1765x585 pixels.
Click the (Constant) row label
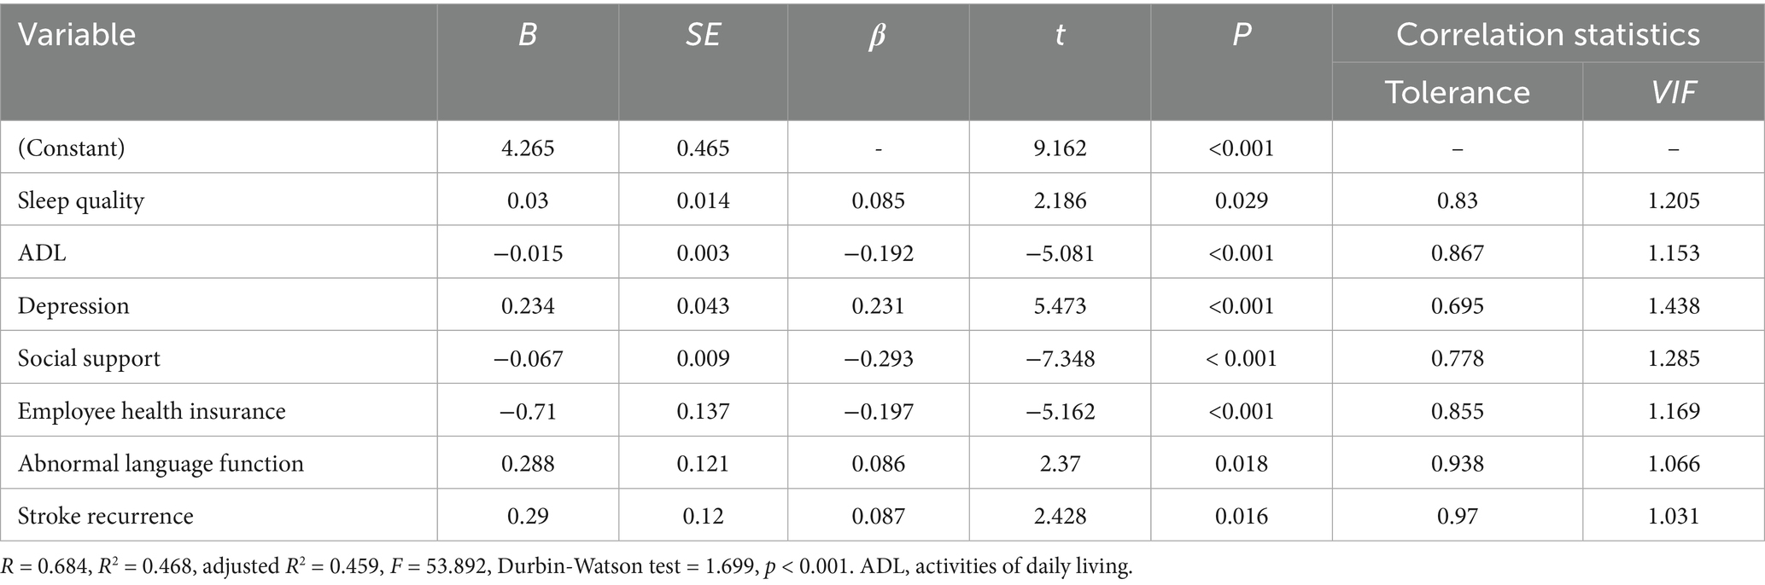pos(72,148)
